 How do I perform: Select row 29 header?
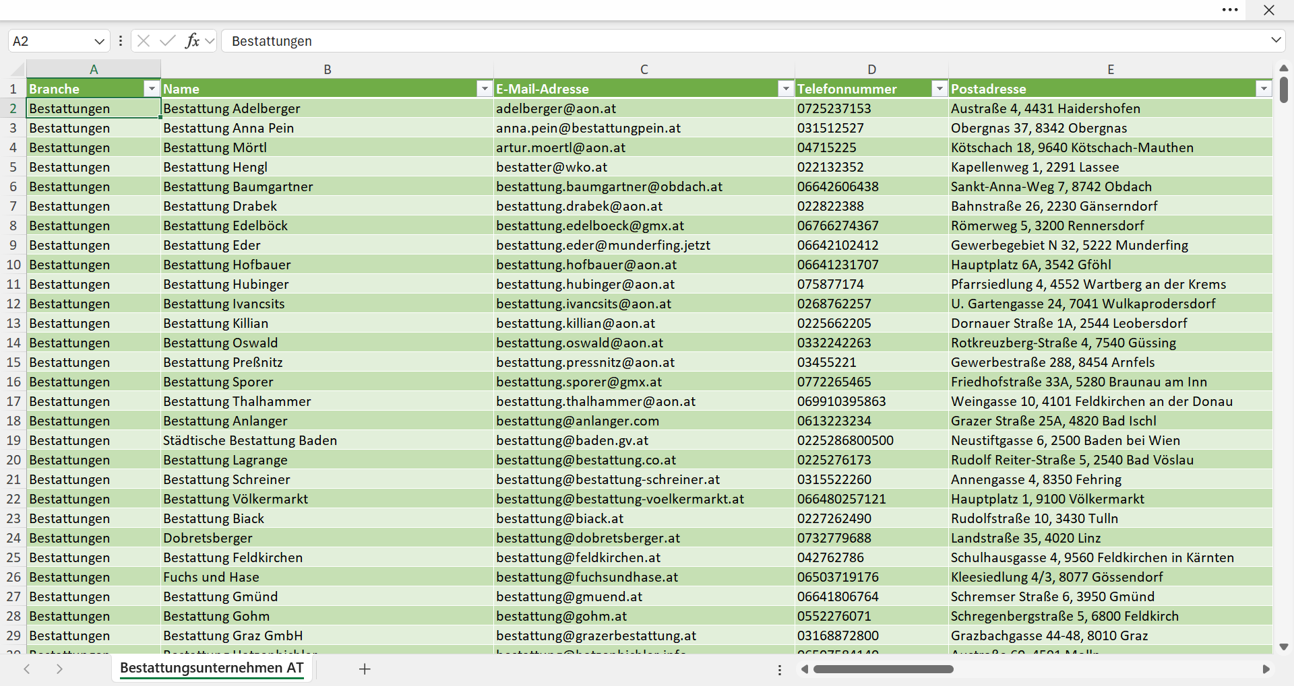13,636
